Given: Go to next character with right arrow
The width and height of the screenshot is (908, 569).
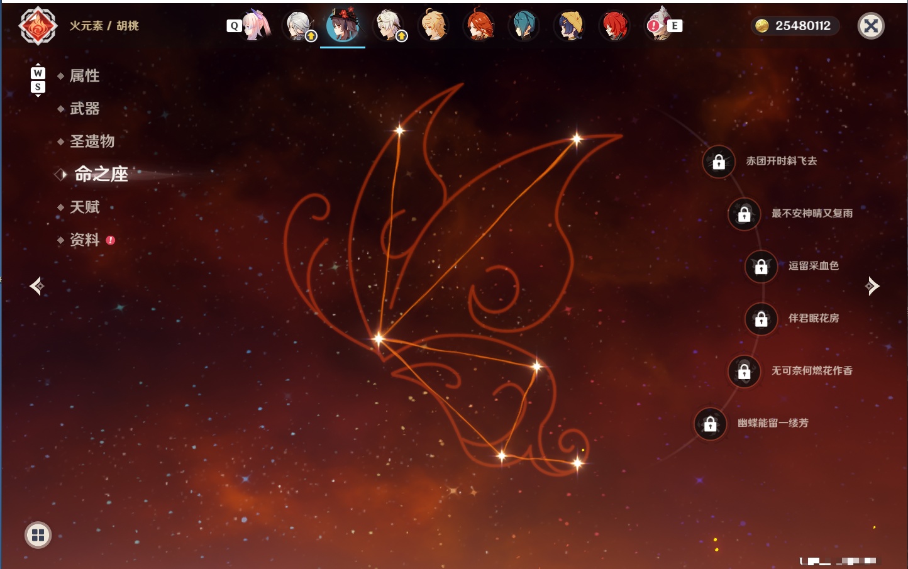Looking at the screenshot, I should (x=872, y=286).
